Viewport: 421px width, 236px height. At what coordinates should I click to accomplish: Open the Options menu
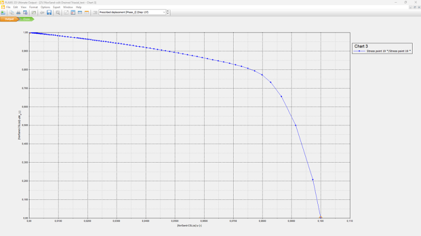pos(45,7)
